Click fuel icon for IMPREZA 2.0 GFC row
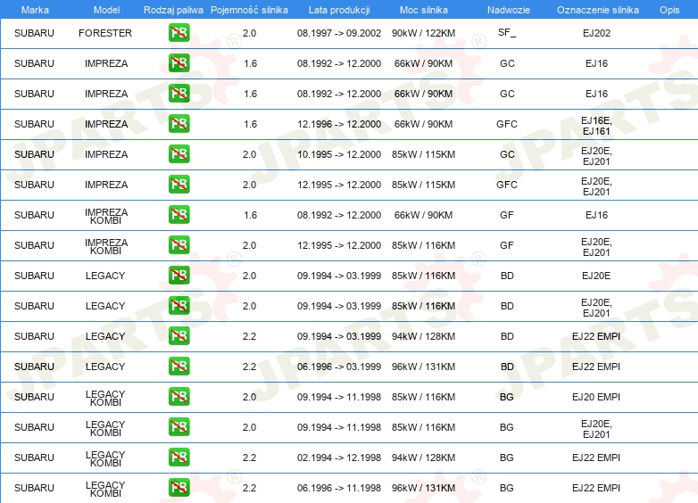The width and height of the screenshot is (698, 503). click(179, 184)
